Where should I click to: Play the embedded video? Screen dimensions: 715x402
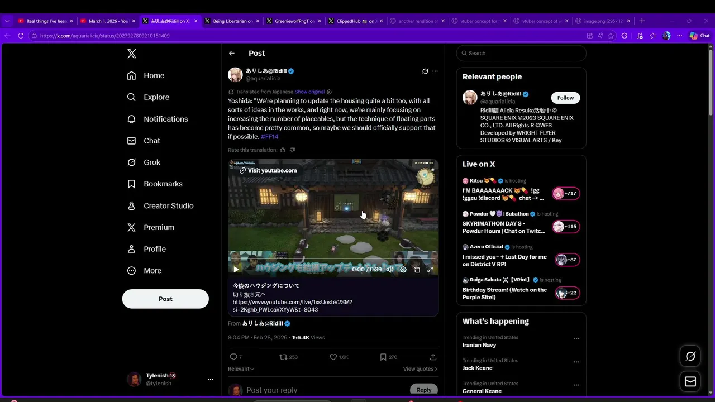[236, 269]
